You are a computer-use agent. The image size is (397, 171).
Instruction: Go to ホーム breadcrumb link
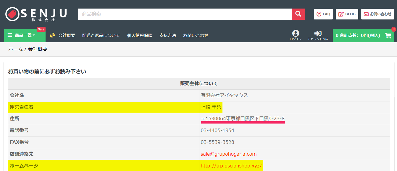pos(15,49)
